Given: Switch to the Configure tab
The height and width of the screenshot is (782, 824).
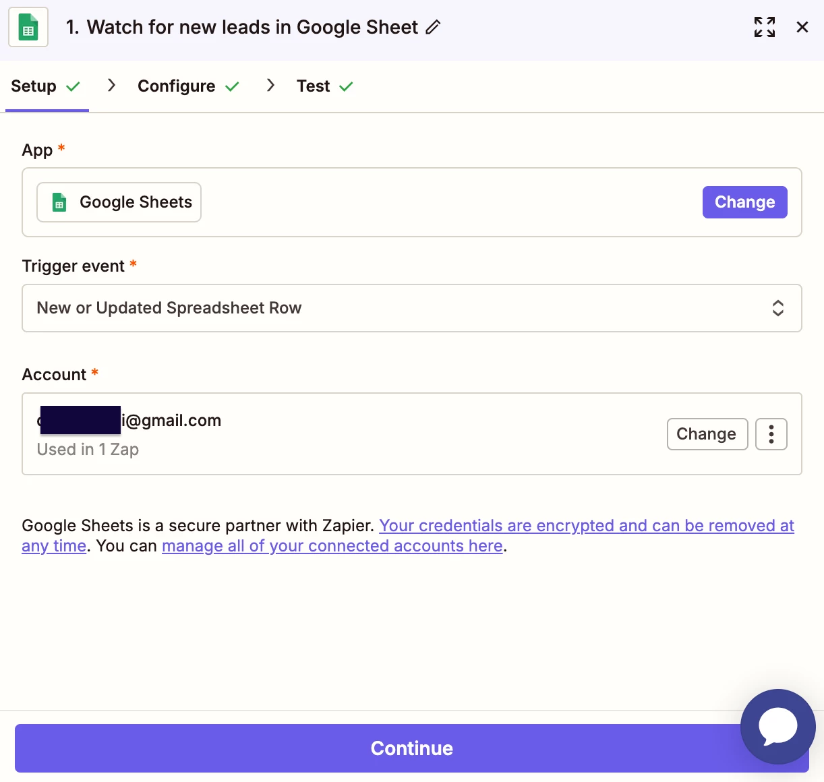Looking at the screenshot, I should coord(188,86).
